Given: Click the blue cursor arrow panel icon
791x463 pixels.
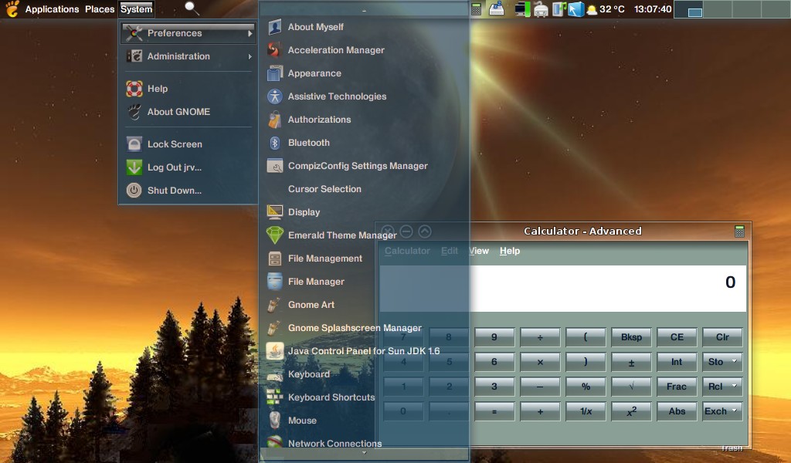Looking at the screenshot, I should click(575, 9).
